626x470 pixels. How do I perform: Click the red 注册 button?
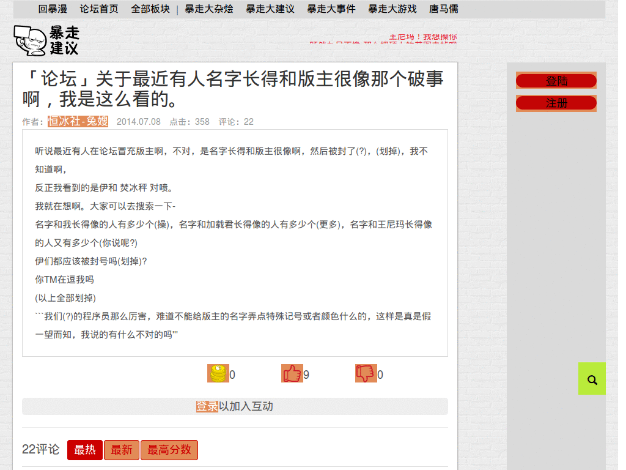point(556,103)
